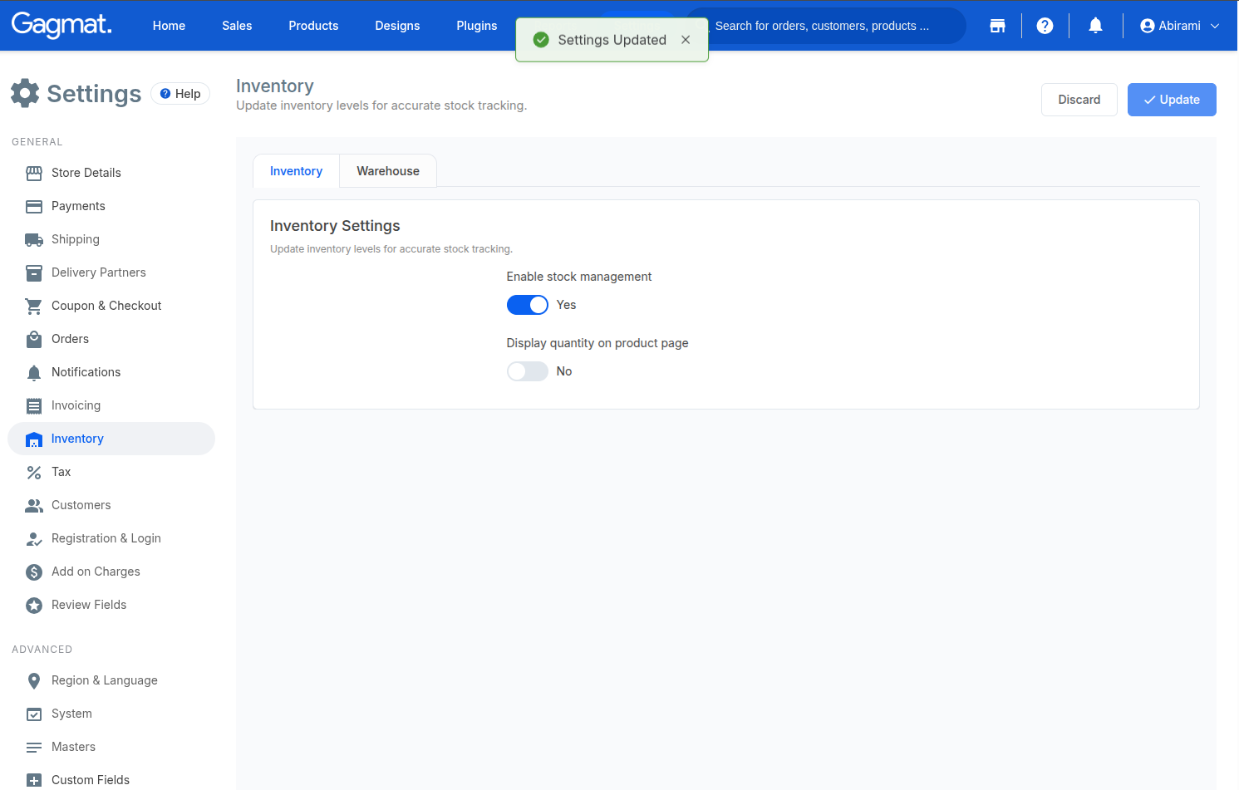
Task: Click the Discard button
Action: coord(1079,100)
